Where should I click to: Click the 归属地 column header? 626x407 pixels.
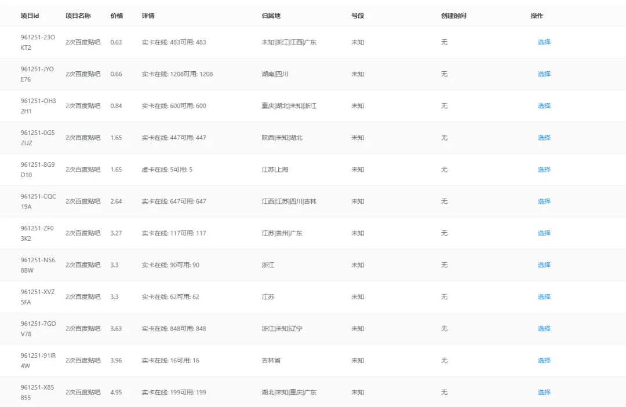pyautogui.click(x=271, y=16)
